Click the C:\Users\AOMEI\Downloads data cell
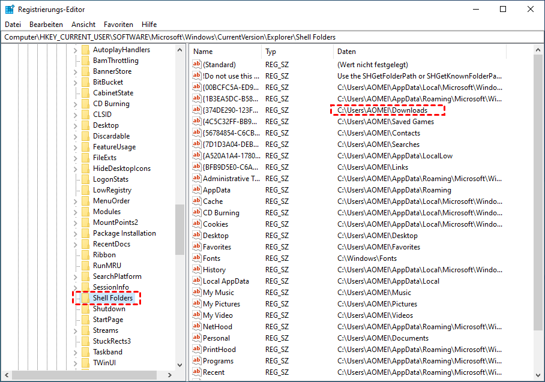Screen dimensions: 545x382 [x=382, y=110]
